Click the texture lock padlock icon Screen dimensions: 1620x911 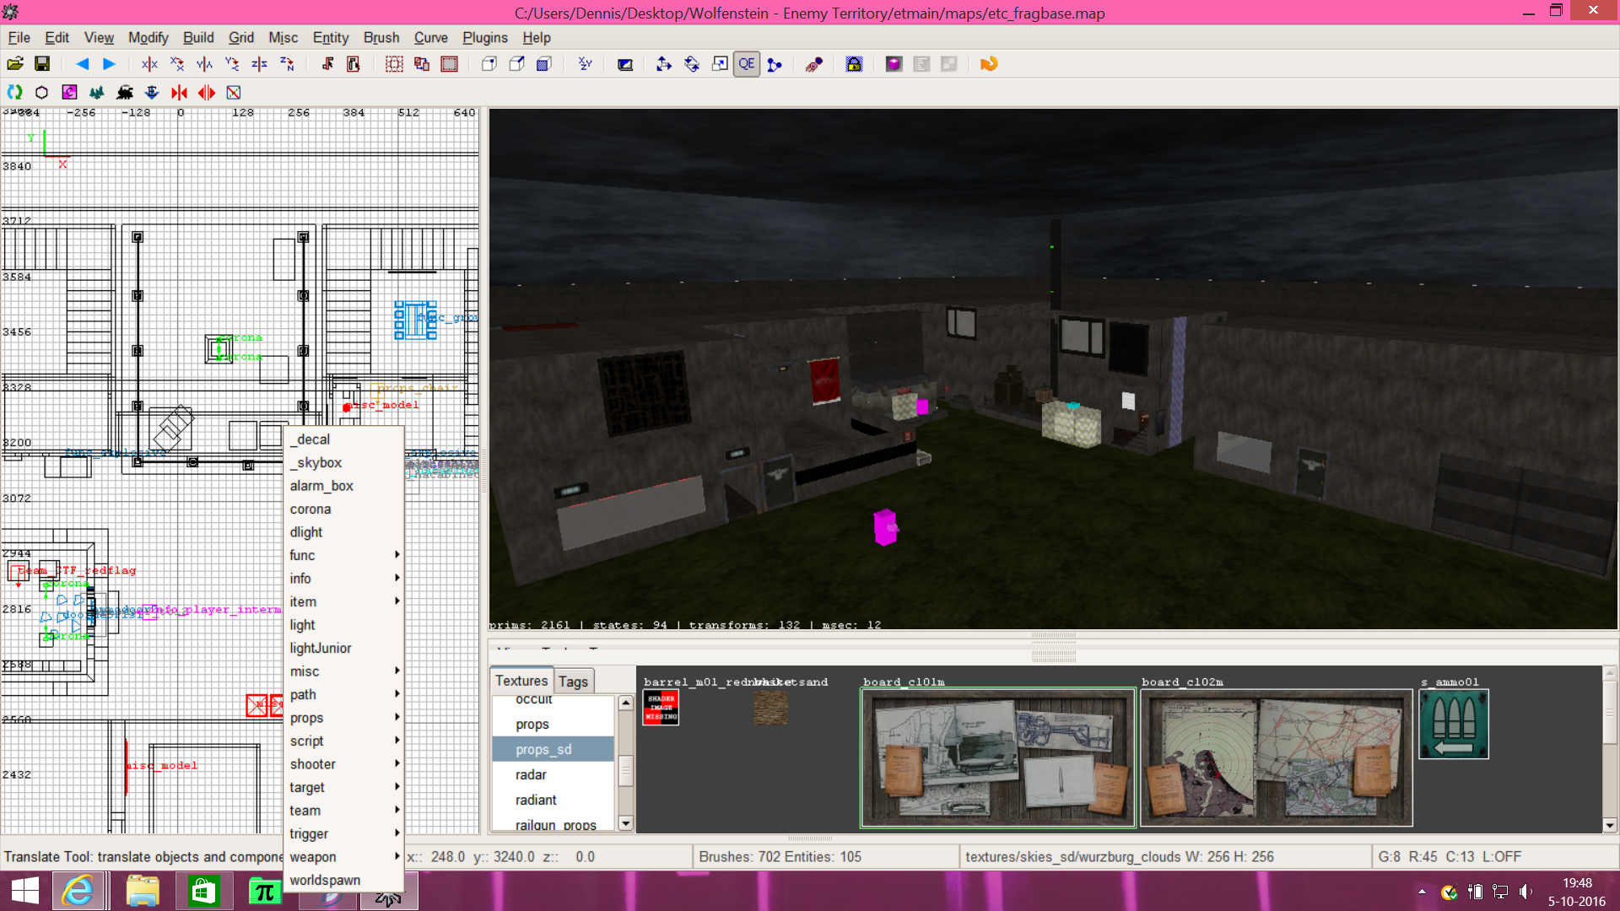point(854,64)
